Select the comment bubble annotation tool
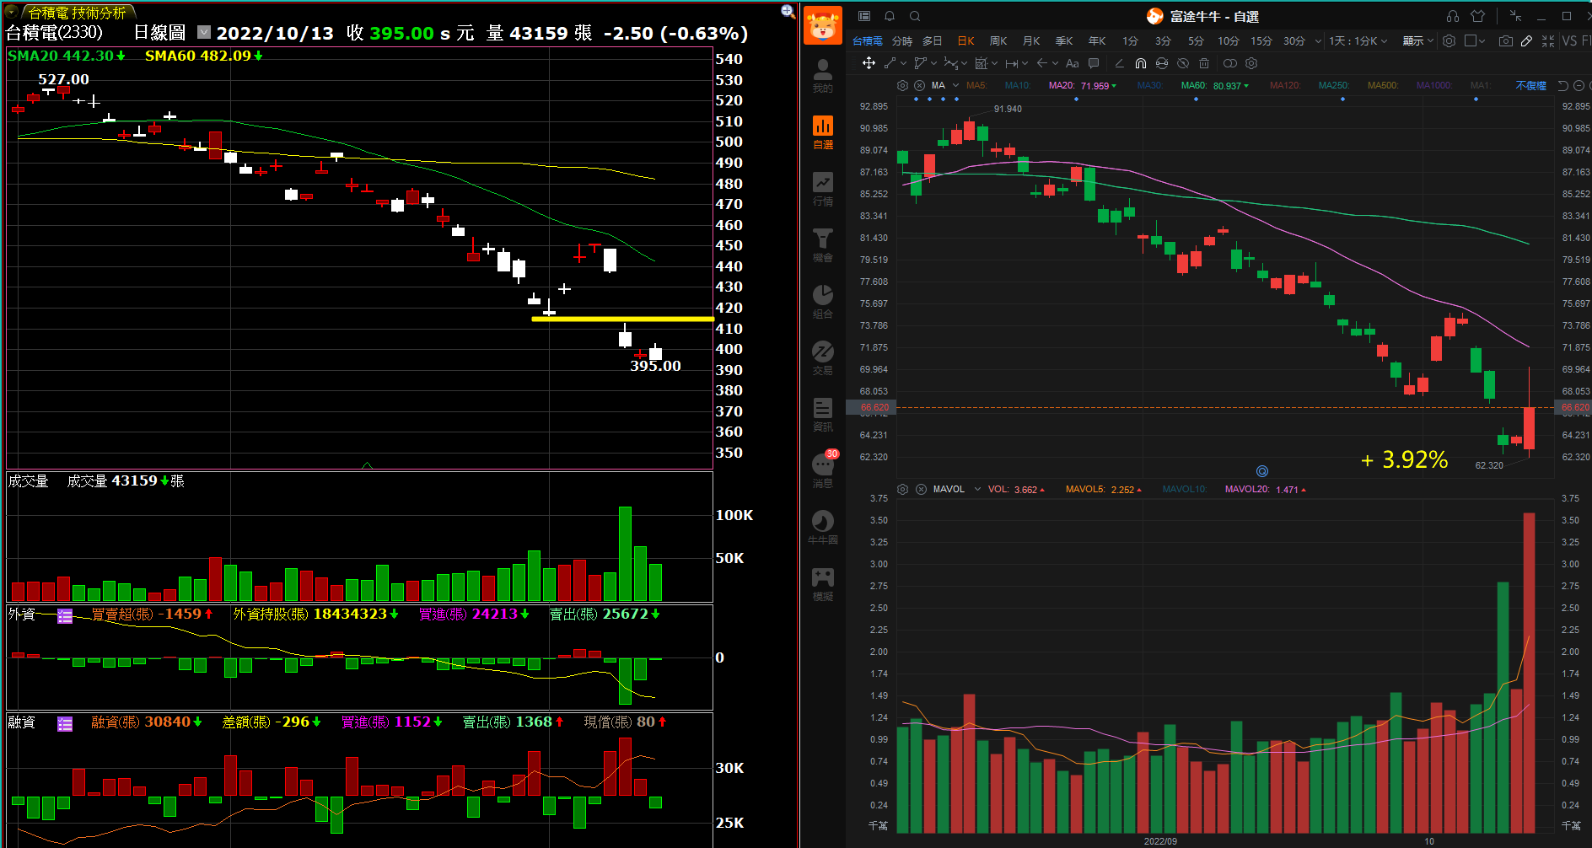 tap(1094, 63)
